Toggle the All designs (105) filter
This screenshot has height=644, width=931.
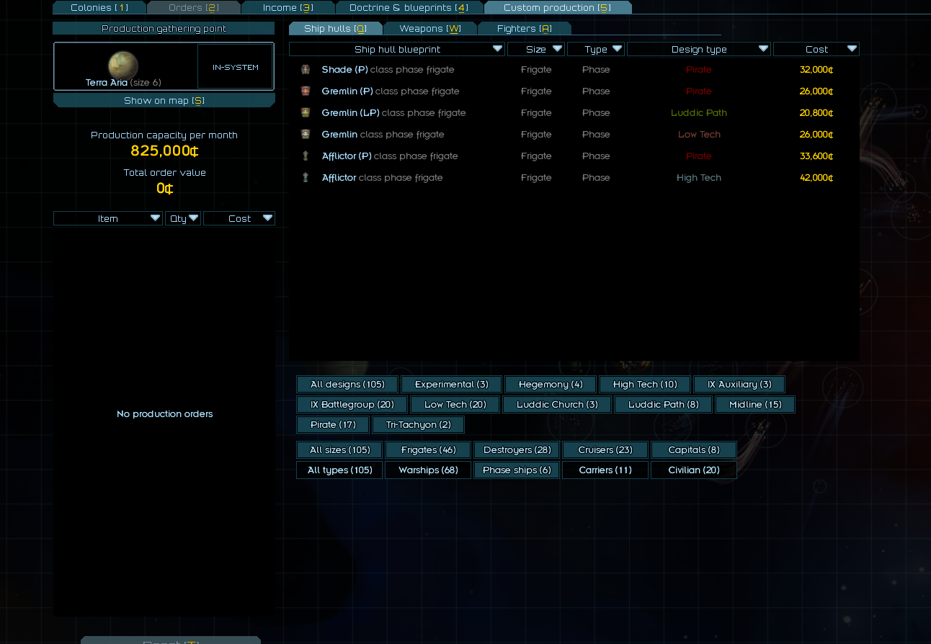point(348,385)
